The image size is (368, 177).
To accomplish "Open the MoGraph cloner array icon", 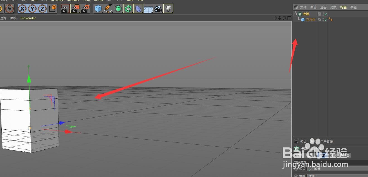I will coord(128,9).
